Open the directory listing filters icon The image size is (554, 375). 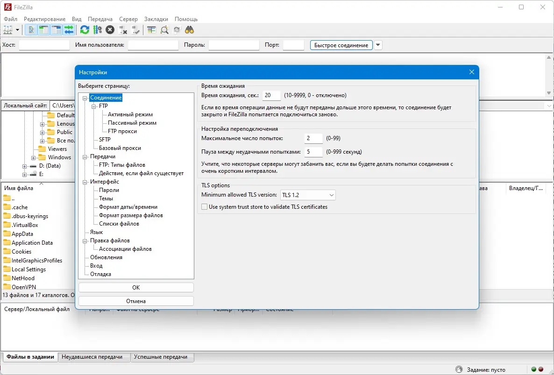151,30
